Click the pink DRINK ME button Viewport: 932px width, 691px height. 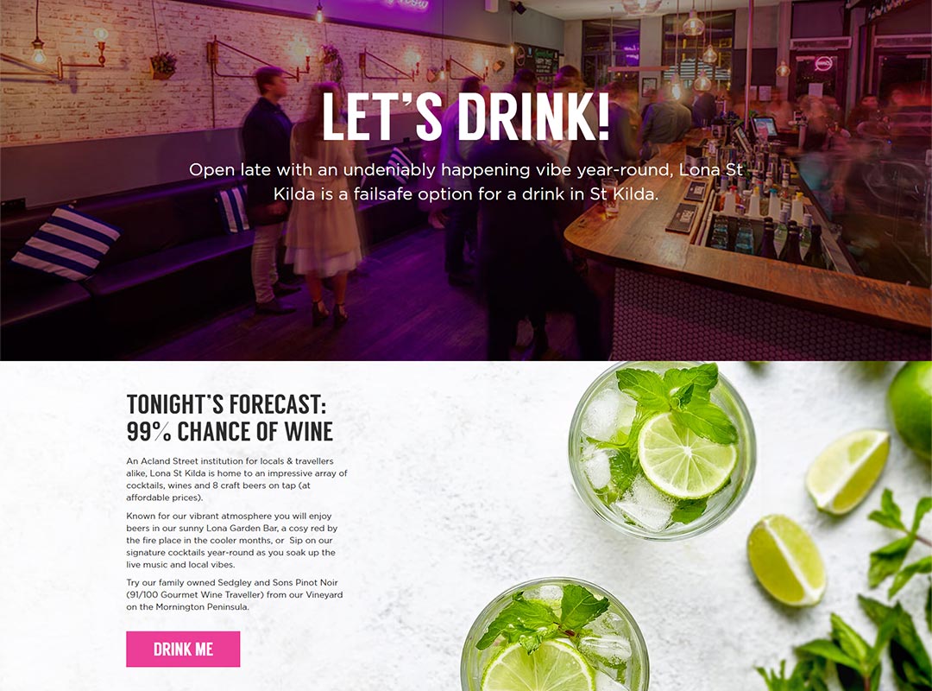183,649
